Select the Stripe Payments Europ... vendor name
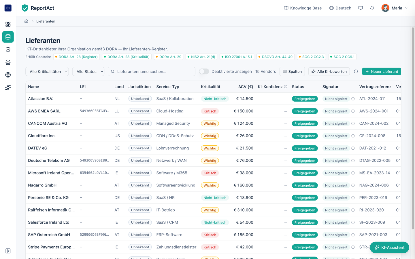The width and height of the screenshot is (415, 259). click(51, 247)
